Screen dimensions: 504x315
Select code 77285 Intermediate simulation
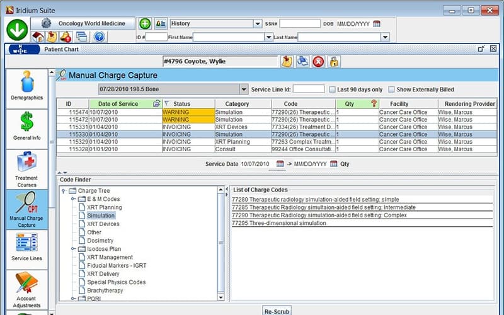(362, 207)
